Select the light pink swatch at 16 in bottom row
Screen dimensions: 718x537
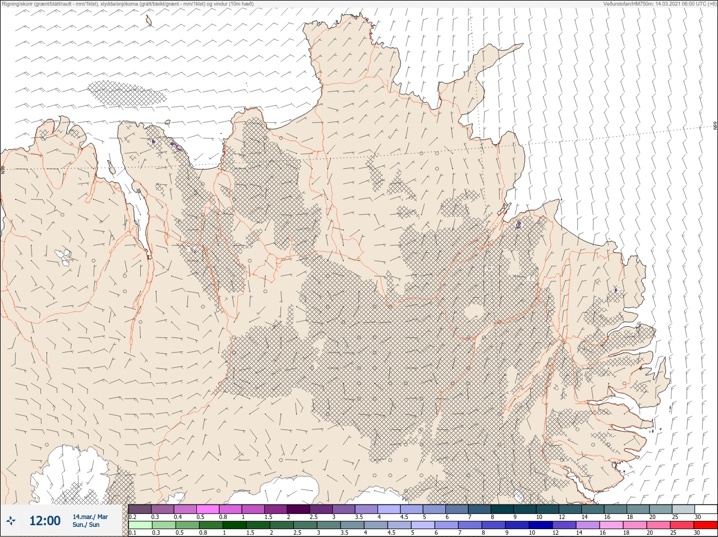pos(611,525)
